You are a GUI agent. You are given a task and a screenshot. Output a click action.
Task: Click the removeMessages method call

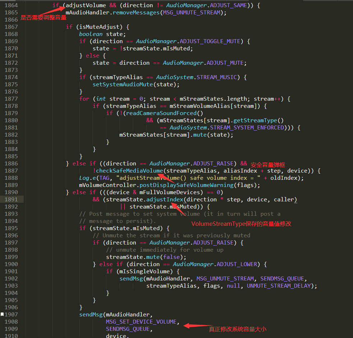pos(136,13)
